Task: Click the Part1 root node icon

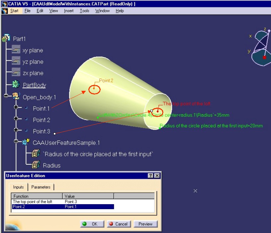Action: 6,38
